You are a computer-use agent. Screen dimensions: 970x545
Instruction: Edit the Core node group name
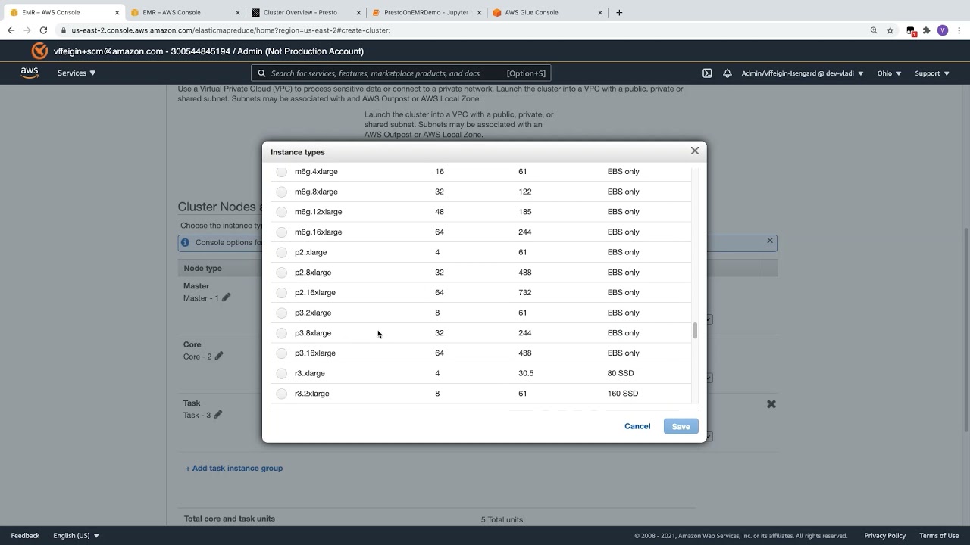pos(219,356)
